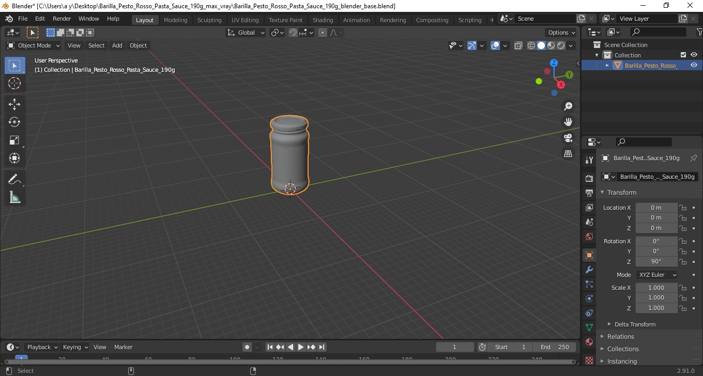Open the timeline Keying menu
The height and width of the screenshot is (376, 703).
[74, 347]
